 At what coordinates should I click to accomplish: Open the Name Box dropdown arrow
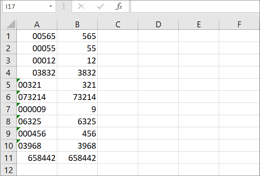[51, 6]
